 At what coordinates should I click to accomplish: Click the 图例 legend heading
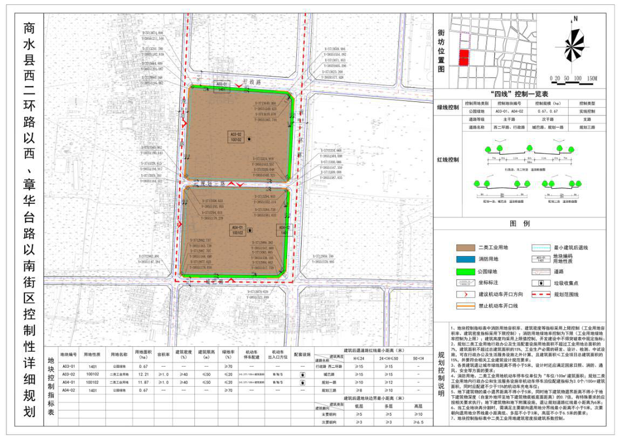520,224
